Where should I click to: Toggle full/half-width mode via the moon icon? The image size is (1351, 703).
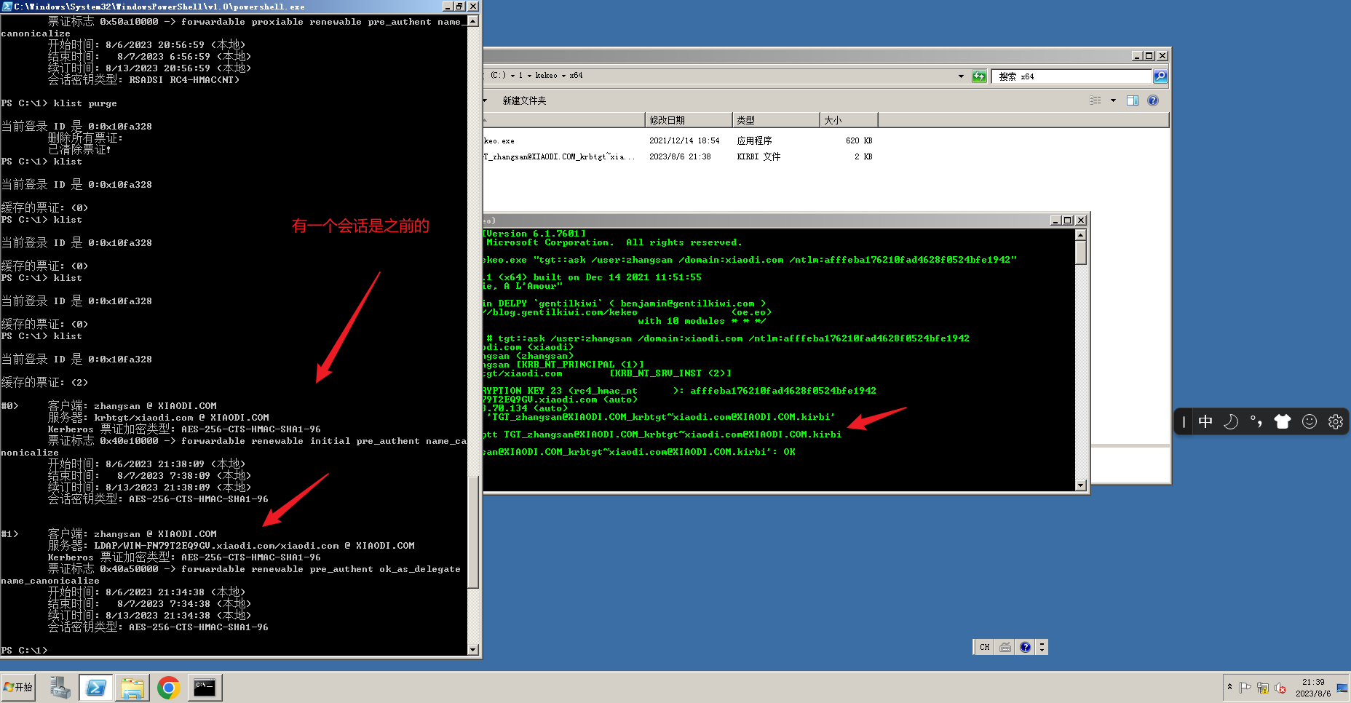pyautogui.click(x=1230, y=421)
